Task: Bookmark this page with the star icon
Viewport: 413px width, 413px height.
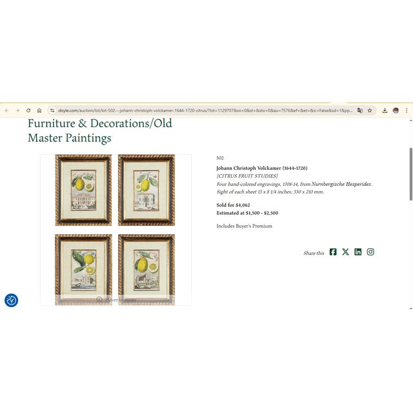Action: point(370,110)
